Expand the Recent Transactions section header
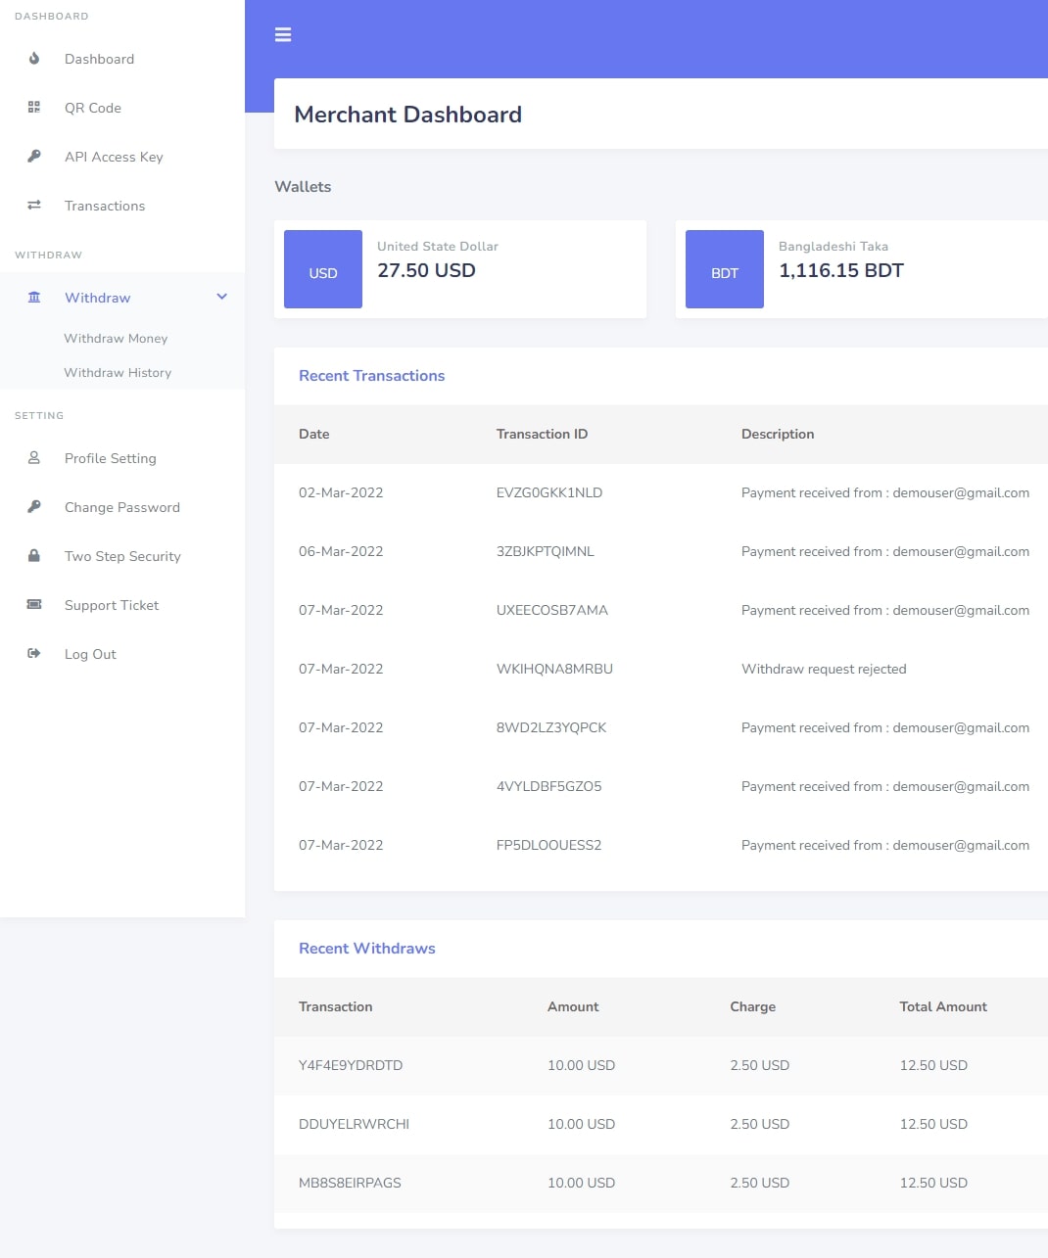This screenshot has height=1258, width=1048. pyautogui.click(x=372, y=376)
